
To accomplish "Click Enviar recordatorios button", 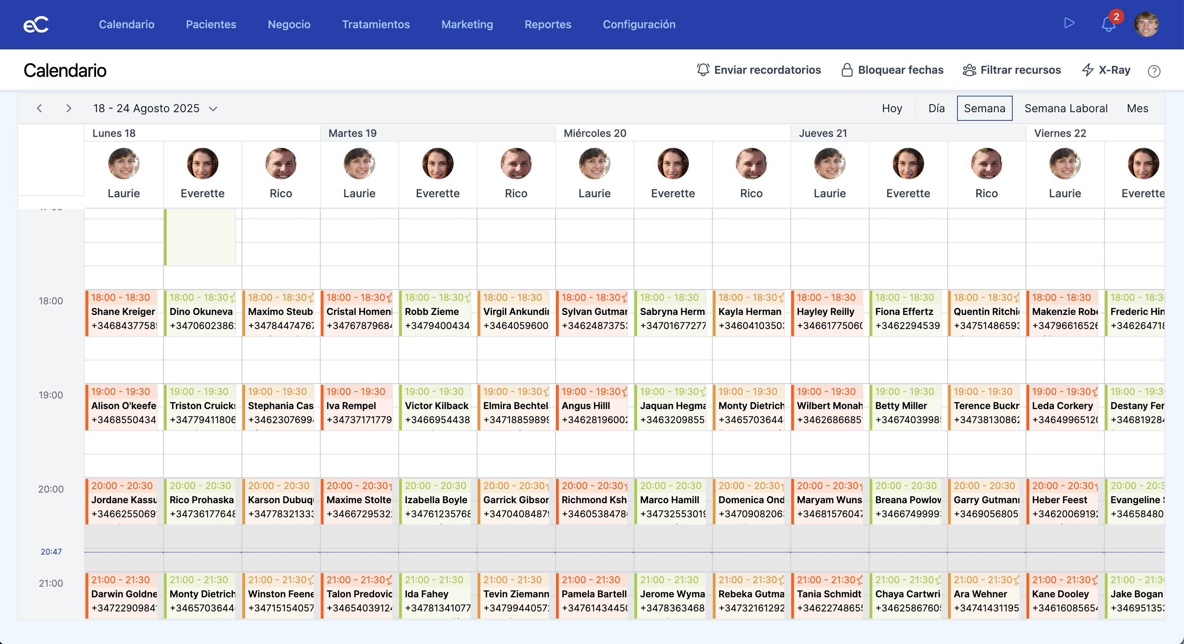I will [x=758, y=70].
